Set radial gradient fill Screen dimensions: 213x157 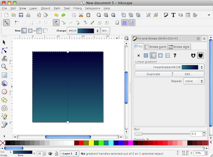[160, 56]
